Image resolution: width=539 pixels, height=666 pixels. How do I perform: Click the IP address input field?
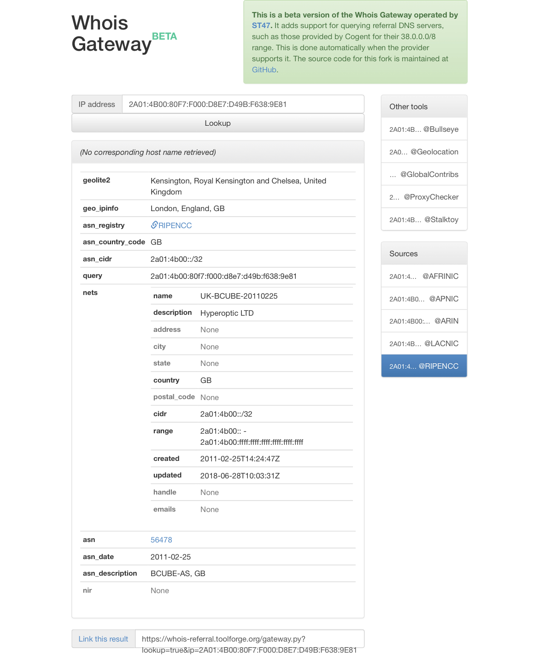coord(243,104)
